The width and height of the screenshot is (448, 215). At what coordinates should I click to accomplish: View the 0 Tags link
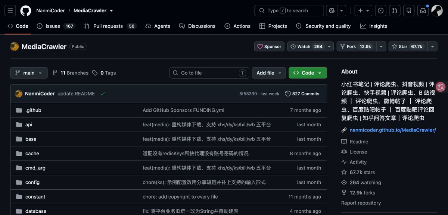[x=104, y=73]
